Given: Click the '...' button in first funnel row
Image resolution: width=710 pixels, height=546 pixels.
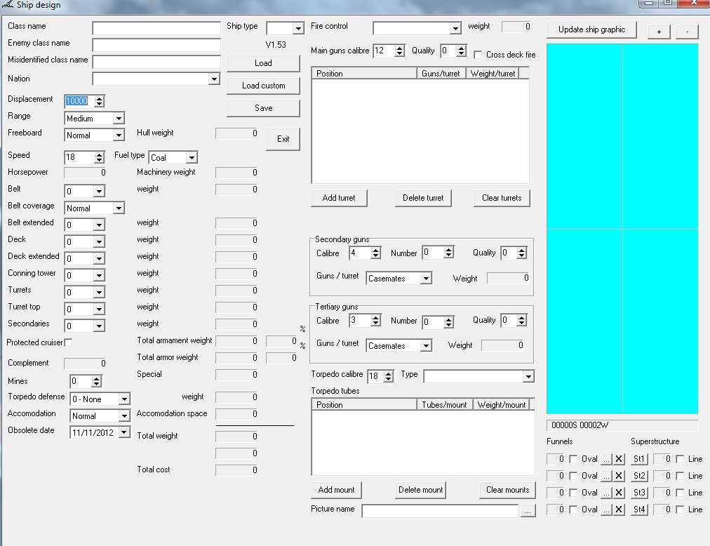Looking at the screenshot, I should click(607, 459).
